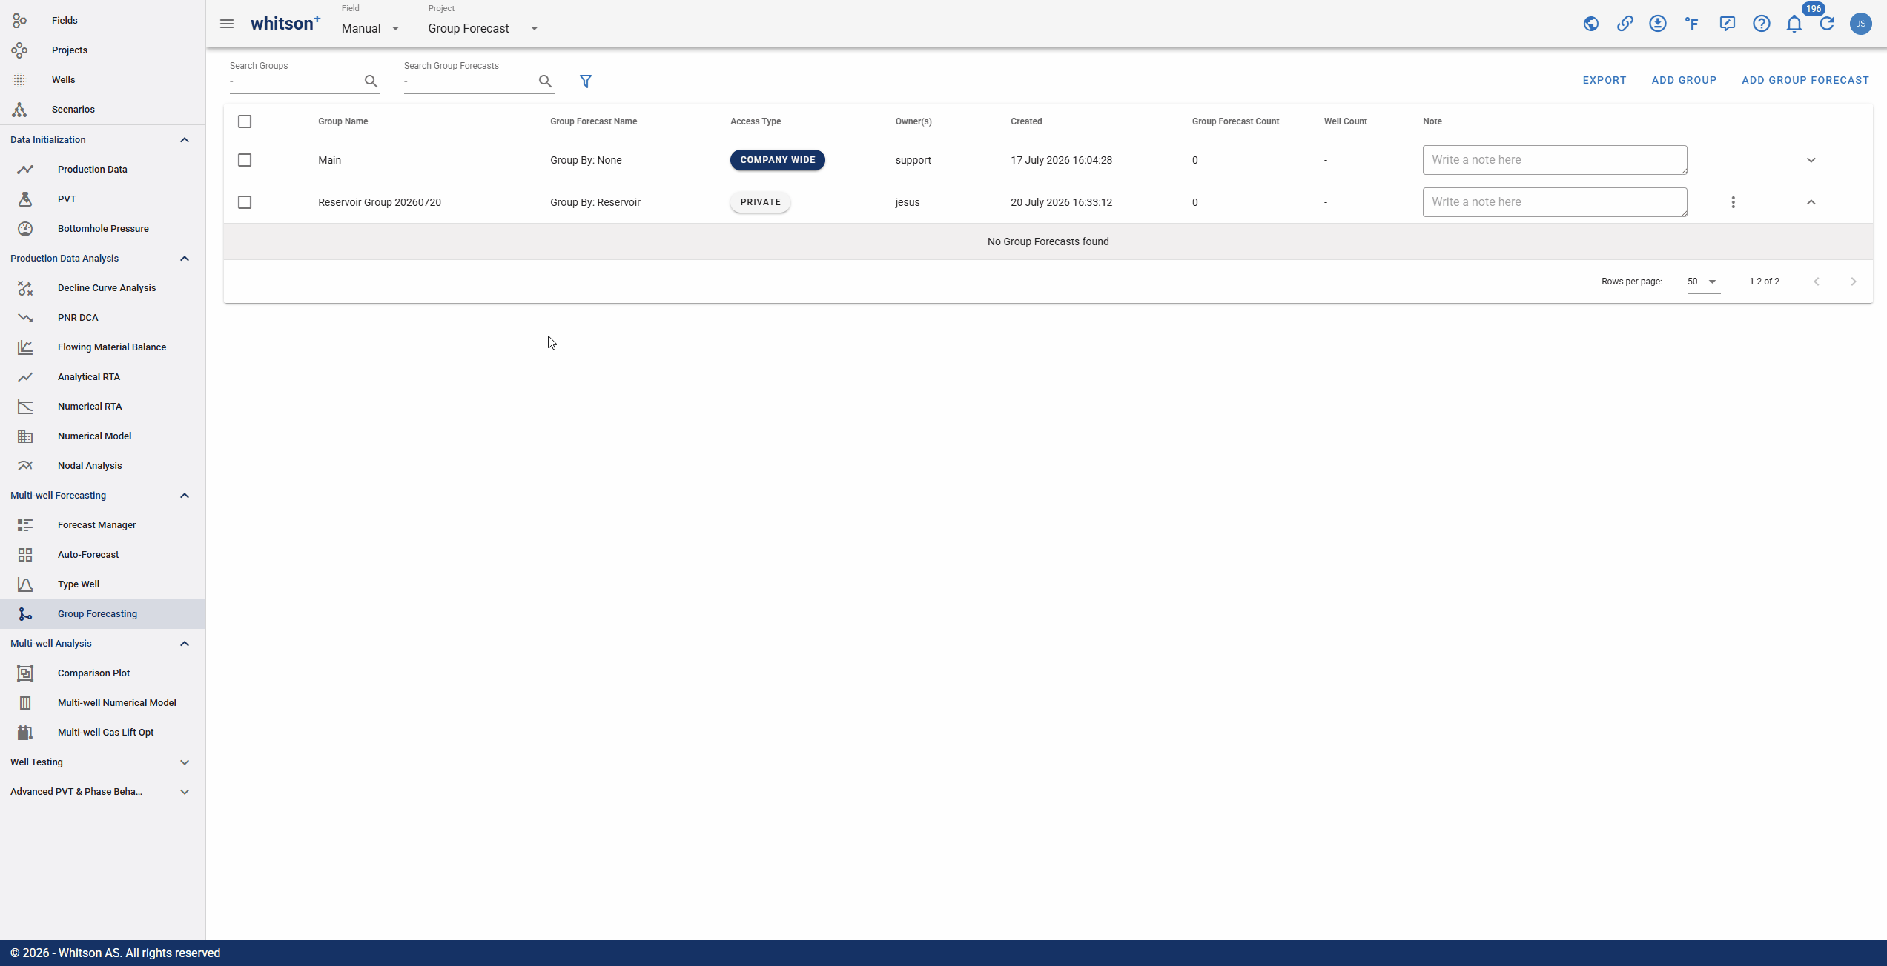Viewport: 1887px width, 966px height.
Task: Click the Decline Curve Analysis icon
Action: 25,288
